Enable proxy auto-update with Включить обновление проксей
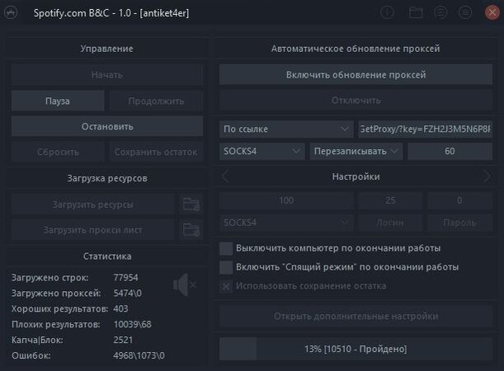The width and height of the screenshot is (504, 371). [x=356, y=74]
